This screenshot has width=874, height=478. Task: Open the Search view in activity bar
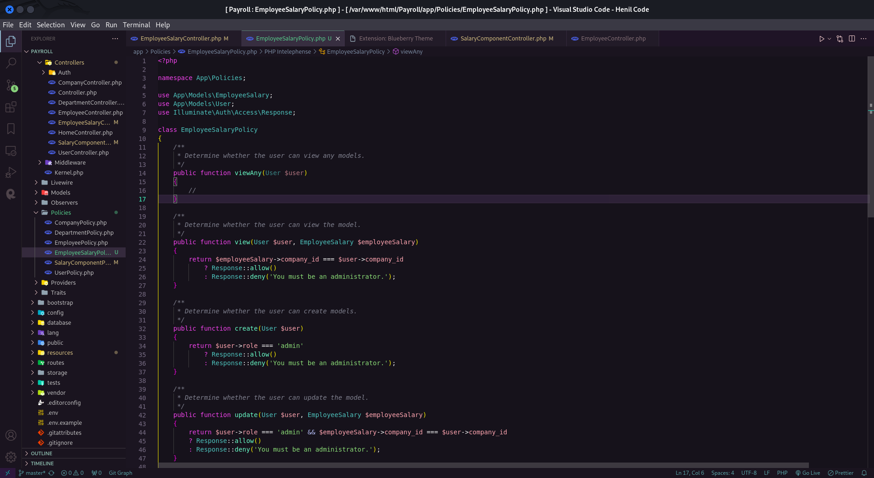tap(11, 63)
